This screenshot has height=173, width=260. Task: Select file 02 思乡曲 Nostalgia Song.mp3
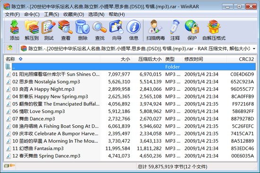130,82
